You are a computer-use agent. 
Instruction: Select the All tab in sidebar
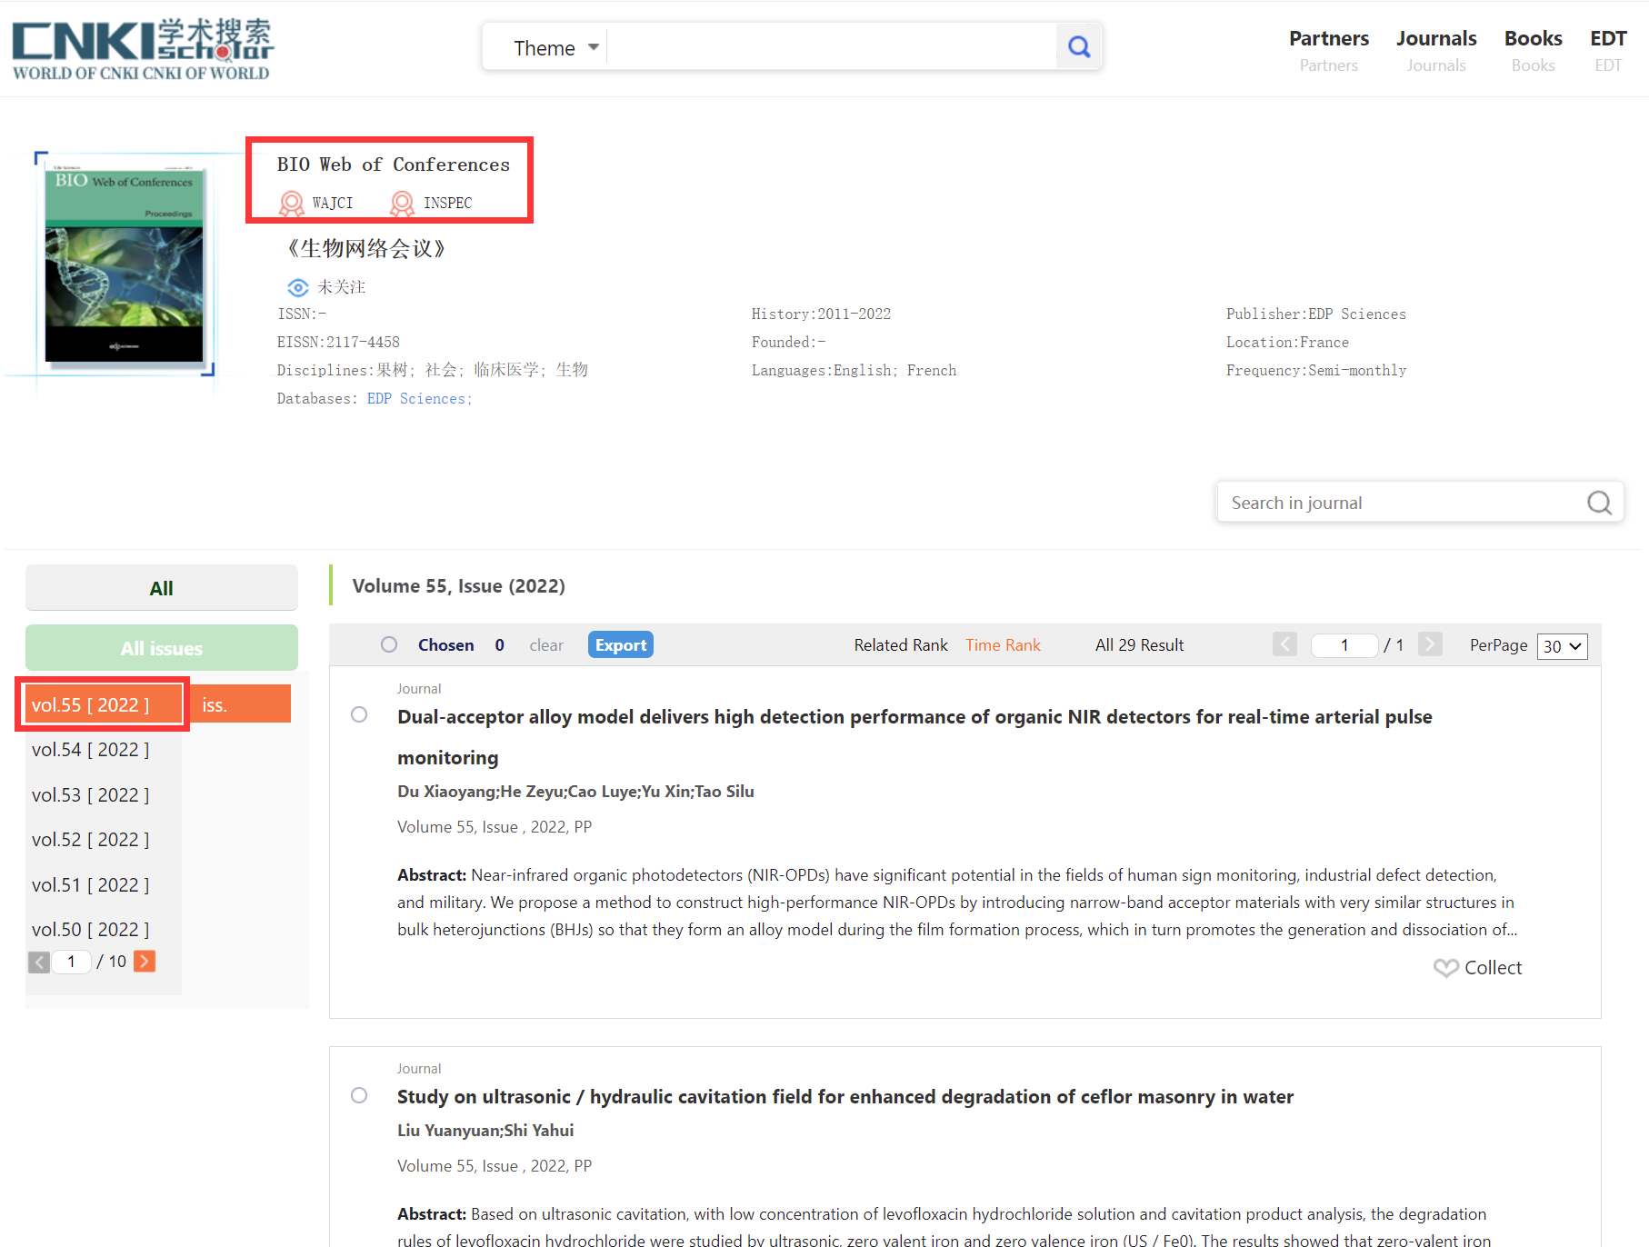(x=162, y=588)
